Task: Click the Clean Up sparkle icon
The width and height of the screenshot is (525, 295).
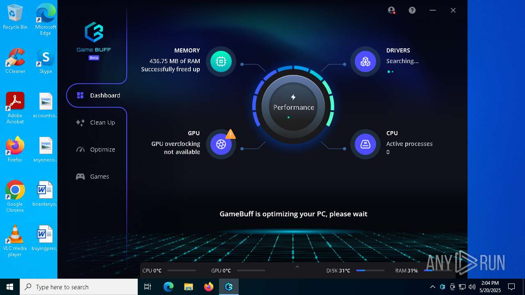Action: [80, 123]
